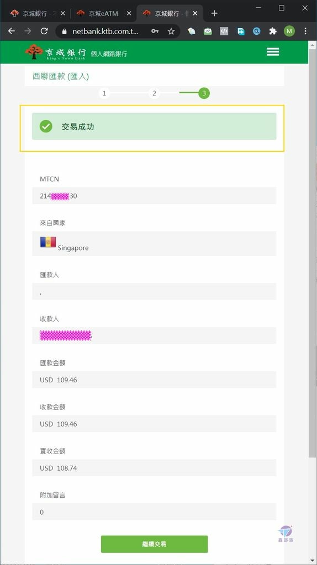
Task: Bookmark this page with the star icon
Action: [x=171, y=31]
